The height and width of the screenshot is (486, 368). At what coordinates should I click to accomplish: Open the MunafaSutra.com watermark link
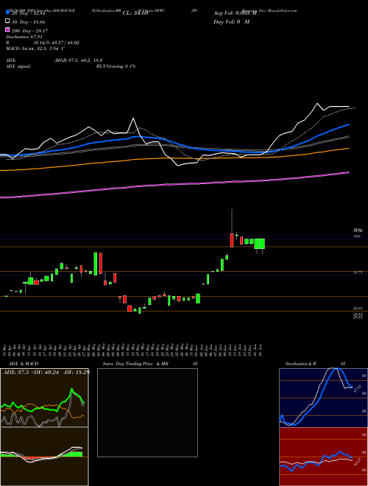pos(282,10)
